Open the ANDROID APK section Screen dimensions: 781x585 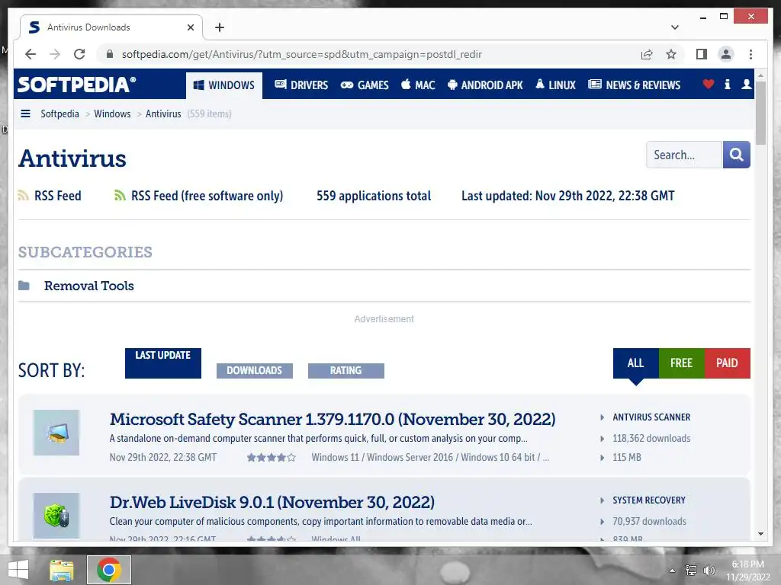tap(485, 85)
